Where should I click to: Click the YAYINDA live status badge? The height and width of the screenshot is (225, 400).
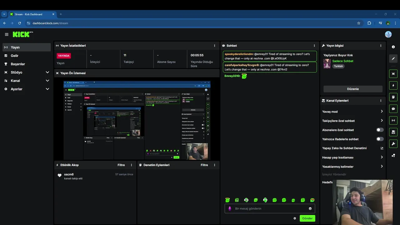pyautogui.click(x=64, y=56)
